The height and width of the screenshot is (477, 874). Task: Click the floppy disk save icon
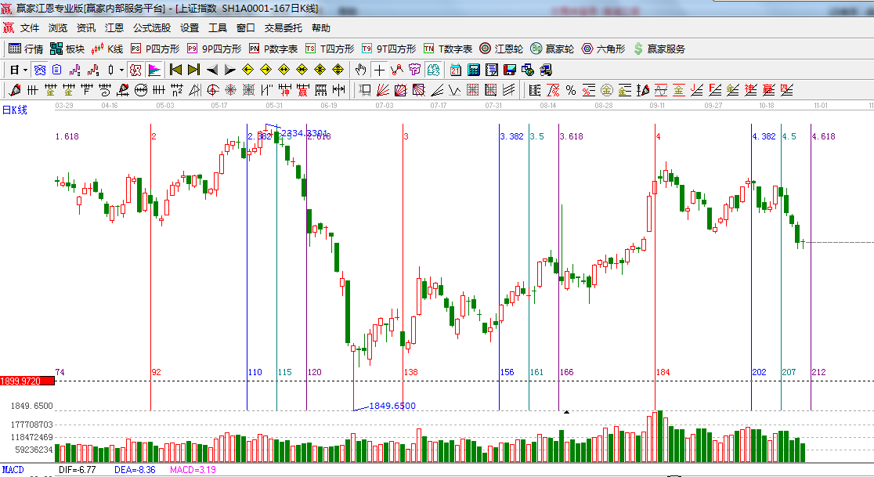510,70
